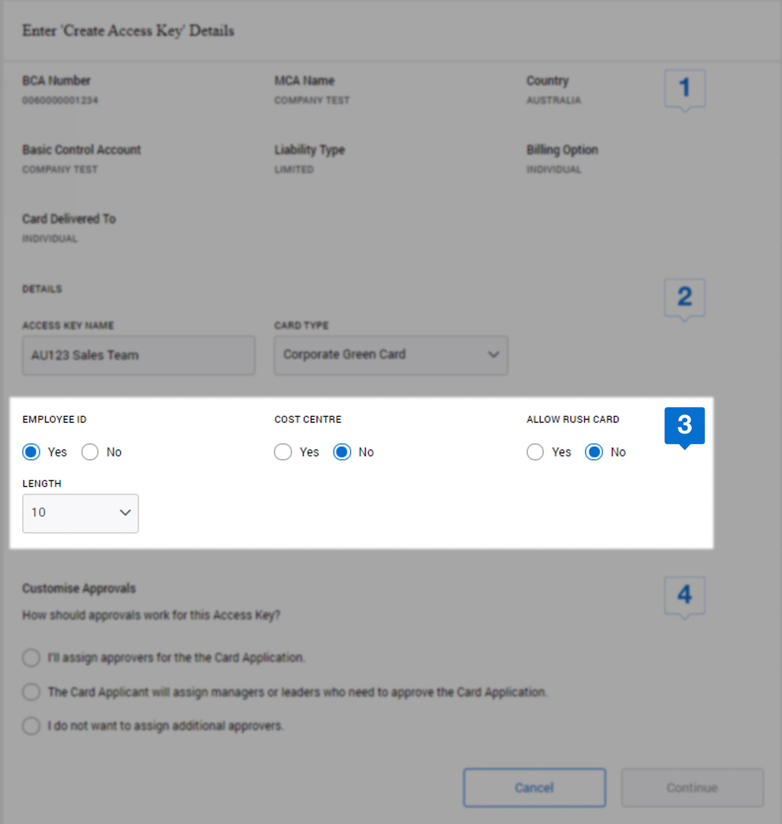Viewport: 782px width, 824px height.
Task: Enable Allow Rush Card with Yes
Action: 536,452
